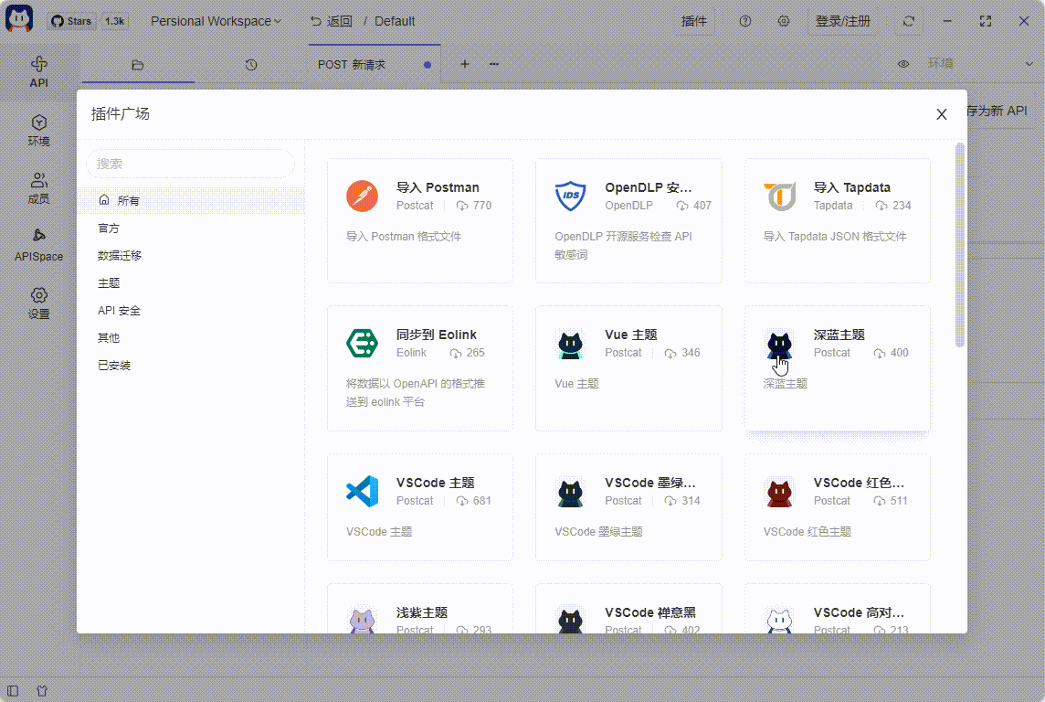Click the Postman plugin icon
Image resolution: width=1045 pixels, height=702 pixels.
(x=363, y=197)
